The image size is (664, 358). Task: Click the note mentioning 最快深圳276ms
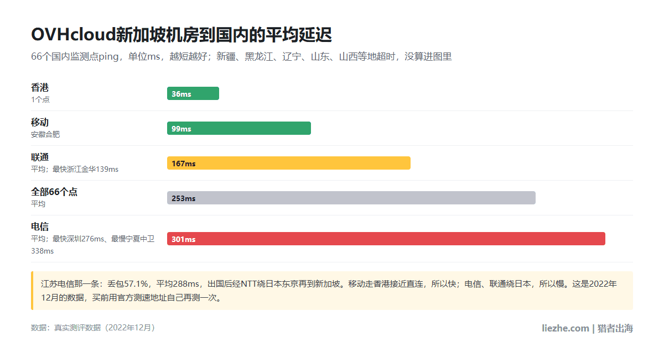92,245
